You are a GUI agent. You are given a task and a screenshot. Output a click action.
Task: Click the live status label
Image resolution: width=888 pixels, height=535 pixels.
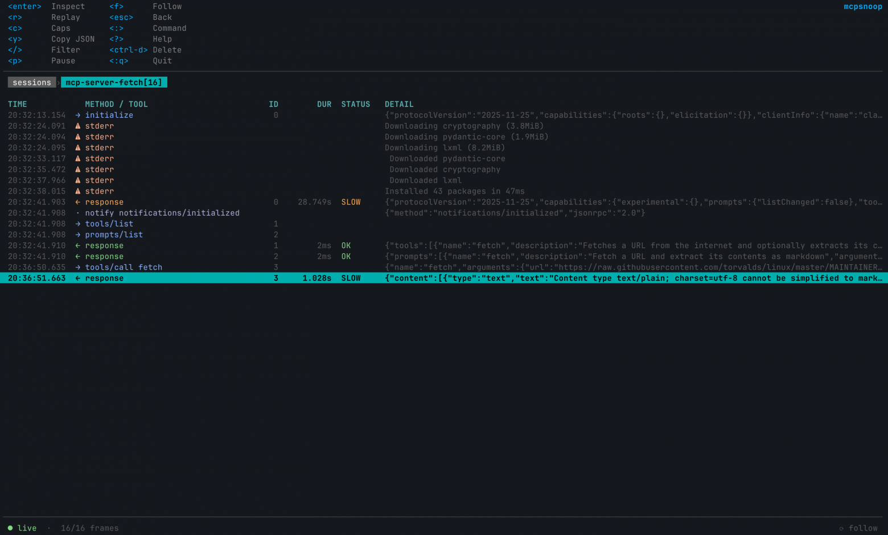point(27,528)
